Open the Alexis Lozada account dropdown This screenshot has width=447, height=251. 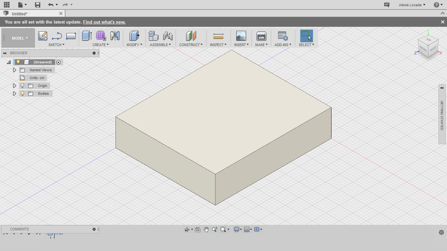pos(412,5)
